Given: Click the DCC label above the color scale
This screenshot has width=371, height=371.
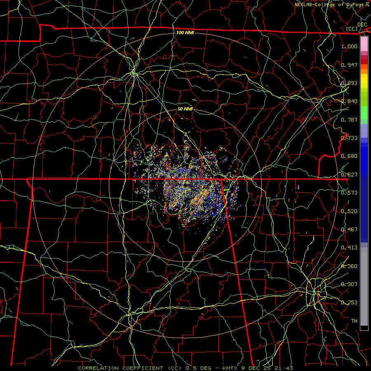Looking at the screenshot, I should point(362,25).
